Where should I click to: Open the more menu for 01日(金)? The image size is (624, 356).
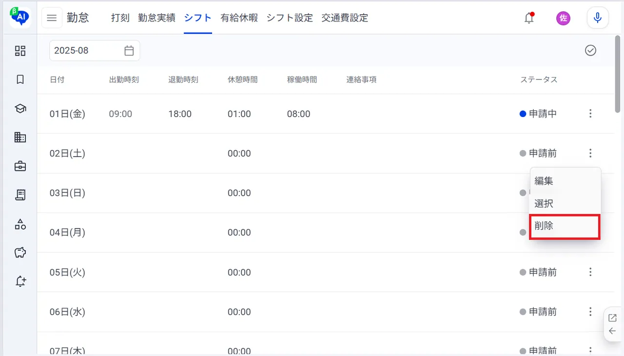click(590, 114)
